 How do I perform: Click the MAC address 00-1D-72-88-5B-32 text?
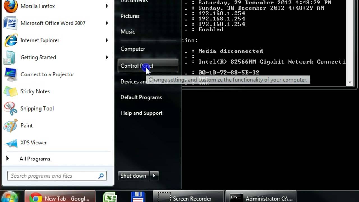[x=229, y=72]
